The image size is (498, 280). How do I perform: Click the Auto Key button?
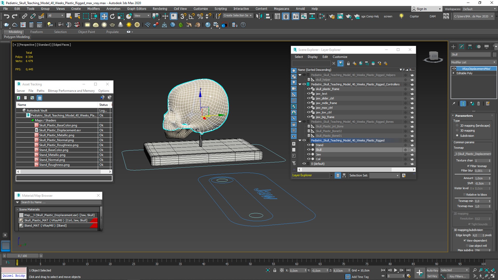(432, 270)
